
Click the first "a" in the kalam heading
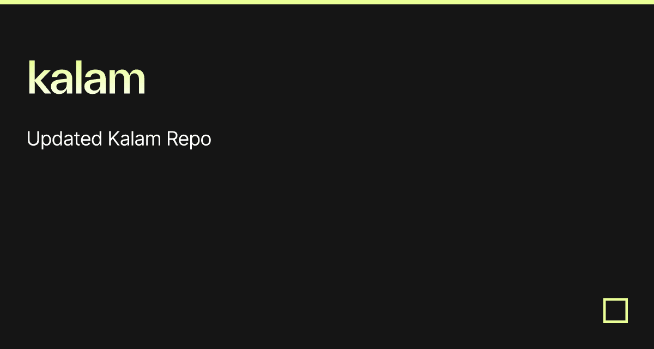[x=59, y=82]
